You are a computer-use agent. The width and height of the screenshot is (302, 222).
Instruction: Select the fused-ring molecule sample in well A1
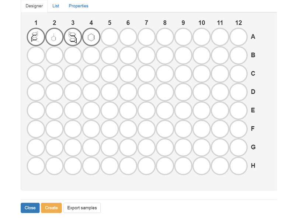click(36, 37)
